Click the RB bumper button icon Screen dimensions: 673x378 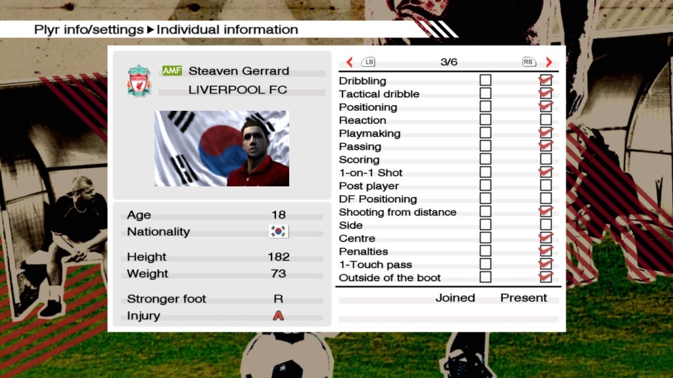529,62
